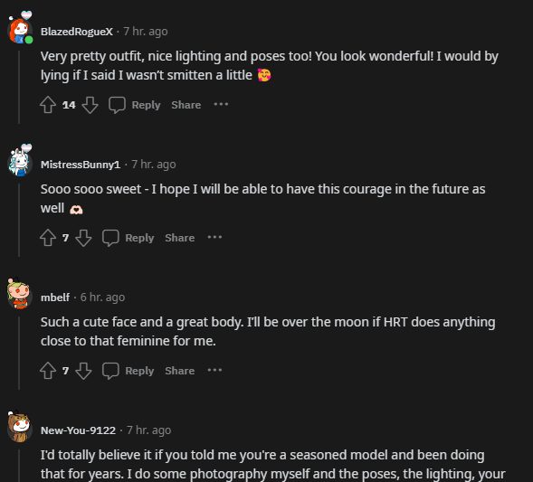Upvote BlazedRogueX's comment

pyautogui.click(x=48, y=105)
